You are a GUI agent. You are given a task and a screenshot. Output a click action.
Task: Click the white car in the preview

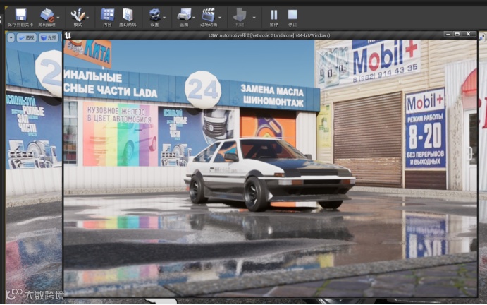269,174
